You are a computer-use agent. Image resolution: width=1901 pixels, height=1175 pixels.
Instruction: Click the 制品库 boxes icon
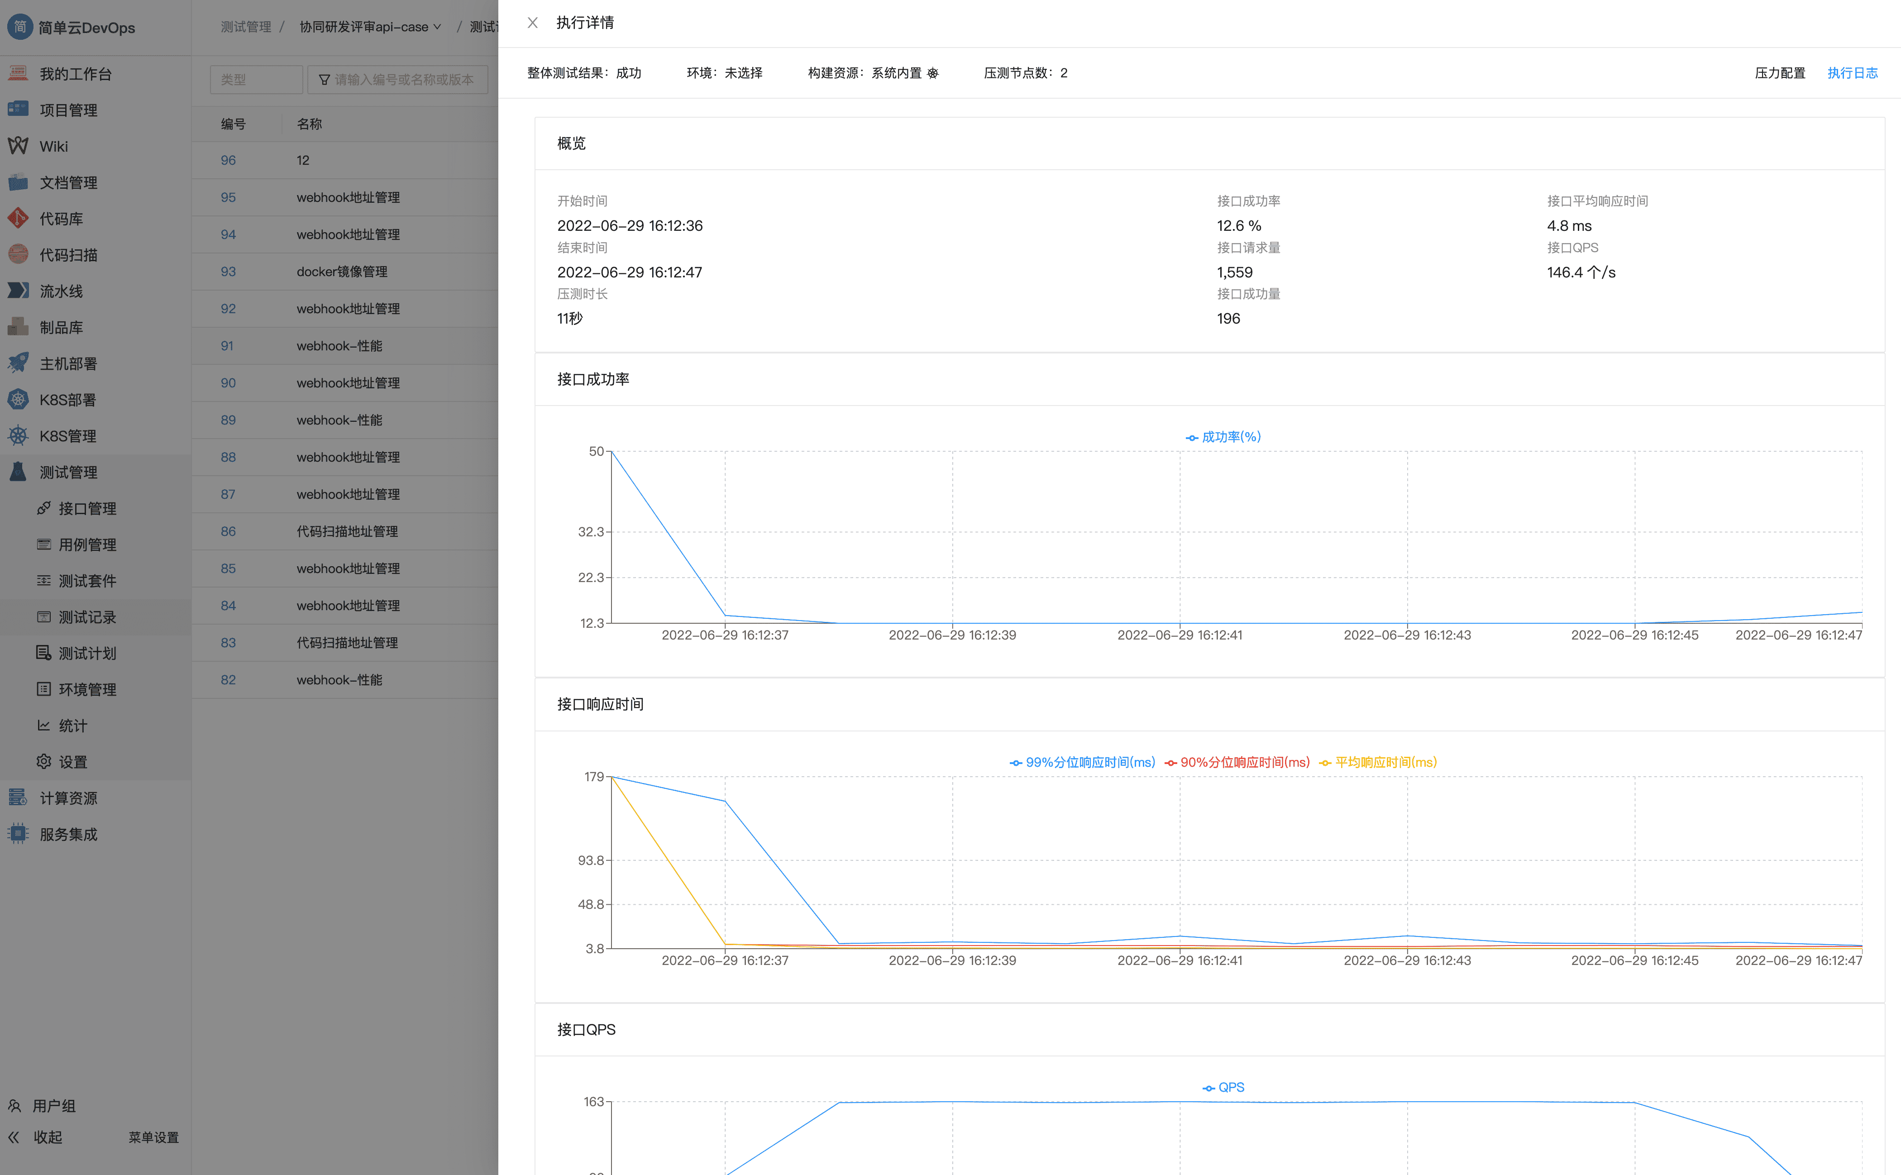(18, 327)
